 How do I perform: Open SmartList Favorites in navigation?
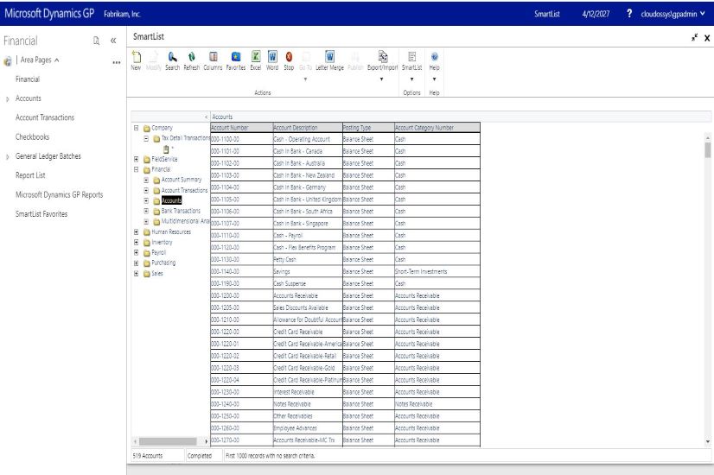[x=41, y=214]
